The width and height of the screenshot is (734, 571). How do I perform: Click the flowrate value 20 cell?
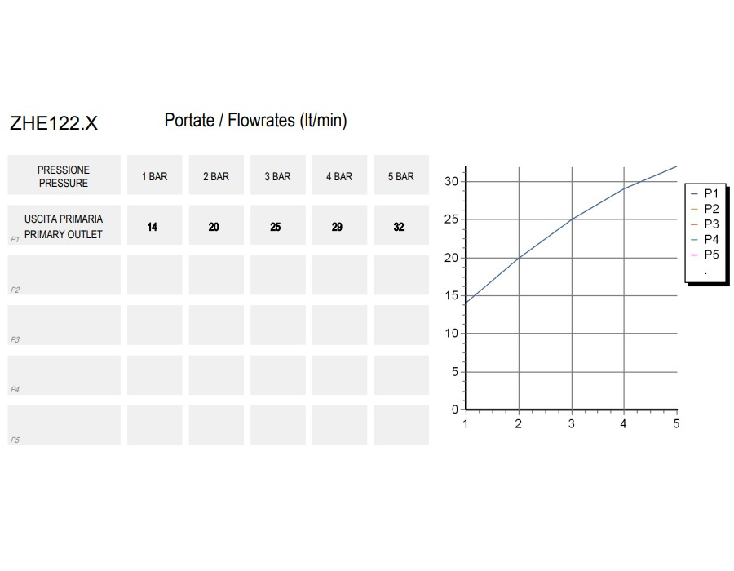216,224
